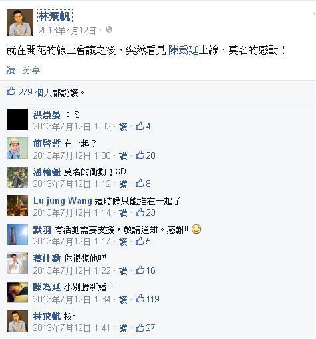
Task: Open Lu-jung Wang's profile name link
Action: click(63, 201)
